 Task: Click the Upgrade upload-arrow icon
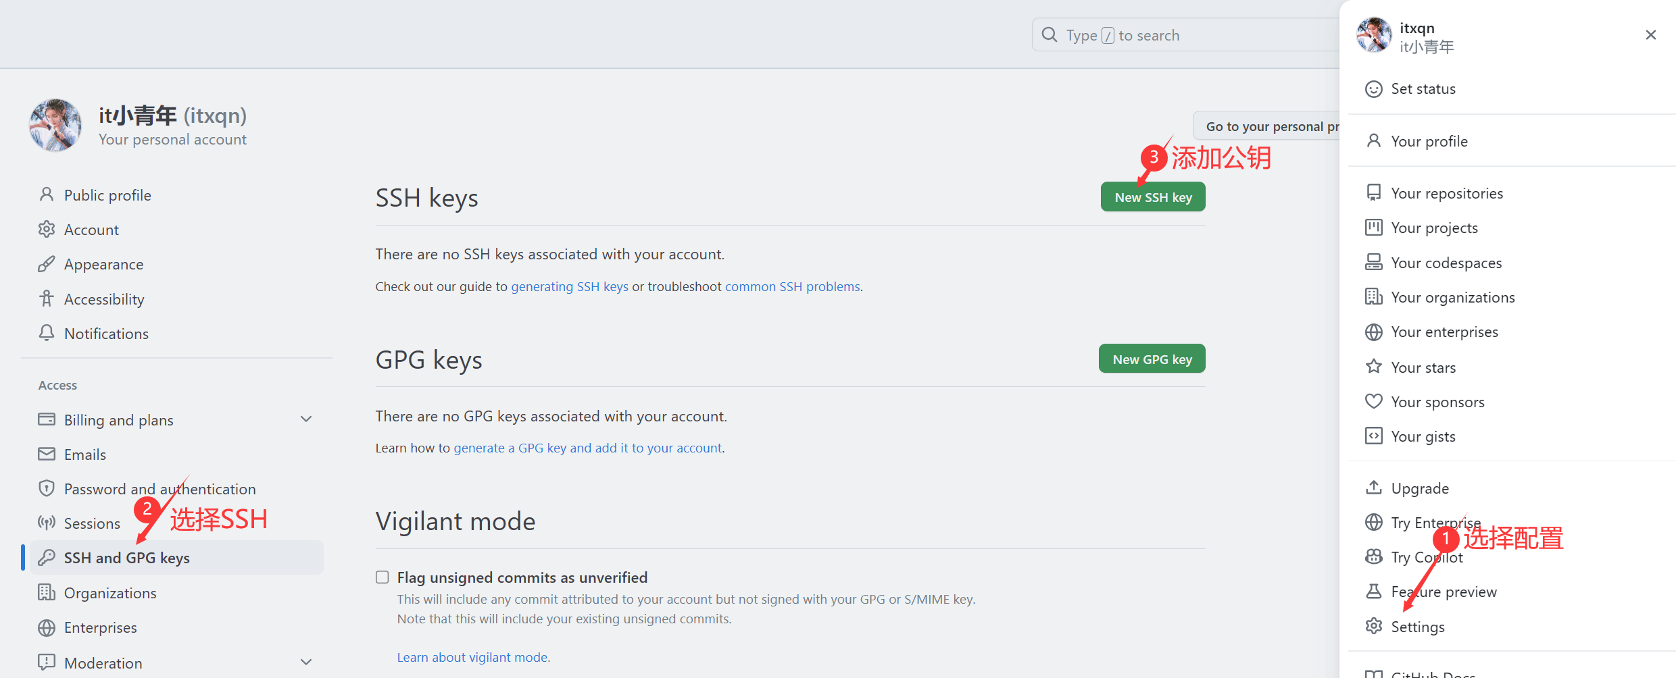(x=1374, y=488)
